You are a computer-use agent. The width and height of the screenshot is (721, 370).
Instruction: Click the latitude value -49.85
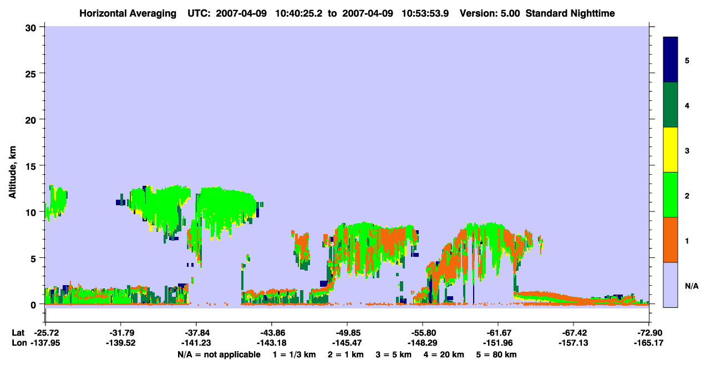coord(347,332)
